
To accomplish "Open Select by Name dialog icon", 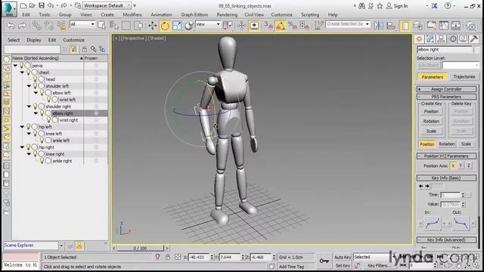I will tap(114, 26).
